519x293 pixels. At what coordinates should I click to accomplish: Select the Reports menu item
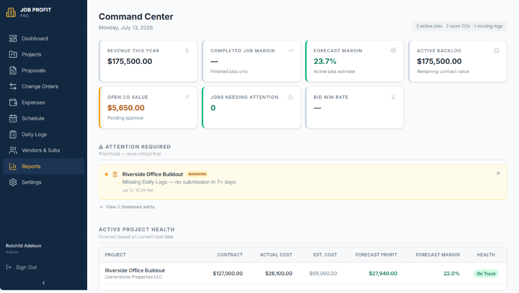[44, 166]
